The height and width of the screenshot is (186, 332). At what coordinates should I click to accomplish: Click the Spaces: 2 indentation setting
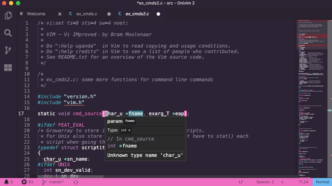(x=265, y=182)
